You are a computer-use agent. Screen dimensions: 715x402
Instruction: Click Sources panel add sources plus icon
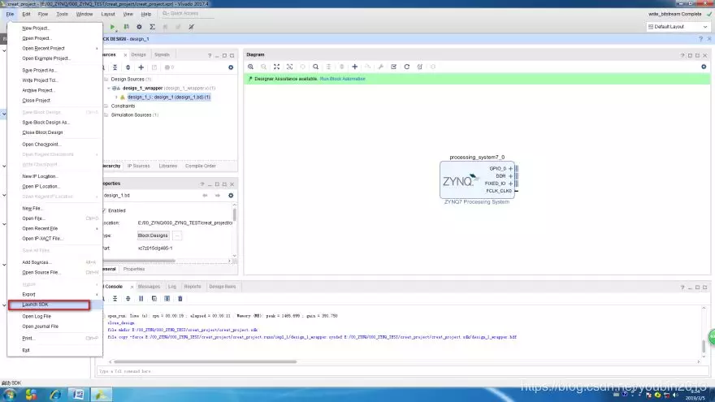point(141,67)
